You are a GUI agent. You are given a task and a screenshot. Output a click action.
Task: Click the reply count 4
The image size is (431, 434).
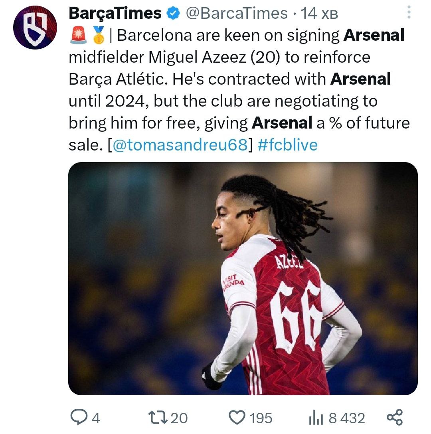tap(95, 418)
